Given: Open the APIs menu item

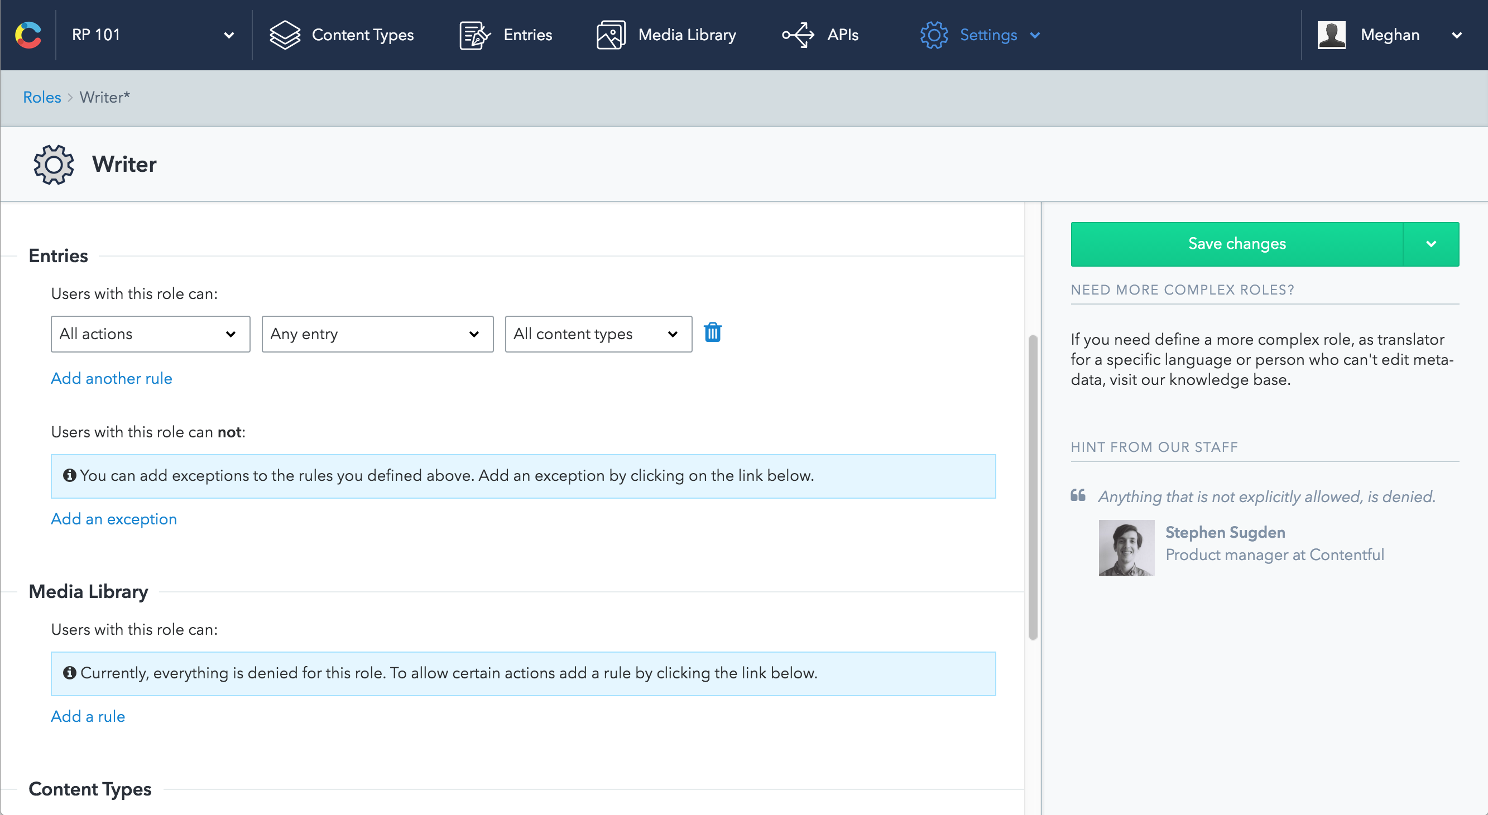Looking at the screenshot, I should (x=842, y=35).
